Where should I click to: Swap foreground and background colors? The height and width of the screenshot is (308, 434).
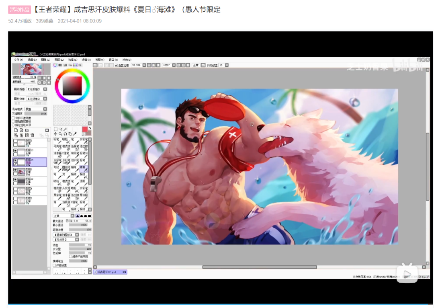pyautogui.click(x=90, y=128)
